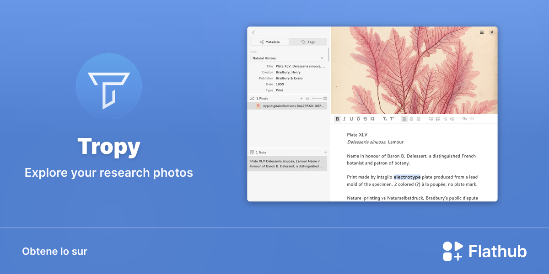The image size is (549, 274).
Task: Open the Natural History template dropdown
Action: tap(288, 58)
